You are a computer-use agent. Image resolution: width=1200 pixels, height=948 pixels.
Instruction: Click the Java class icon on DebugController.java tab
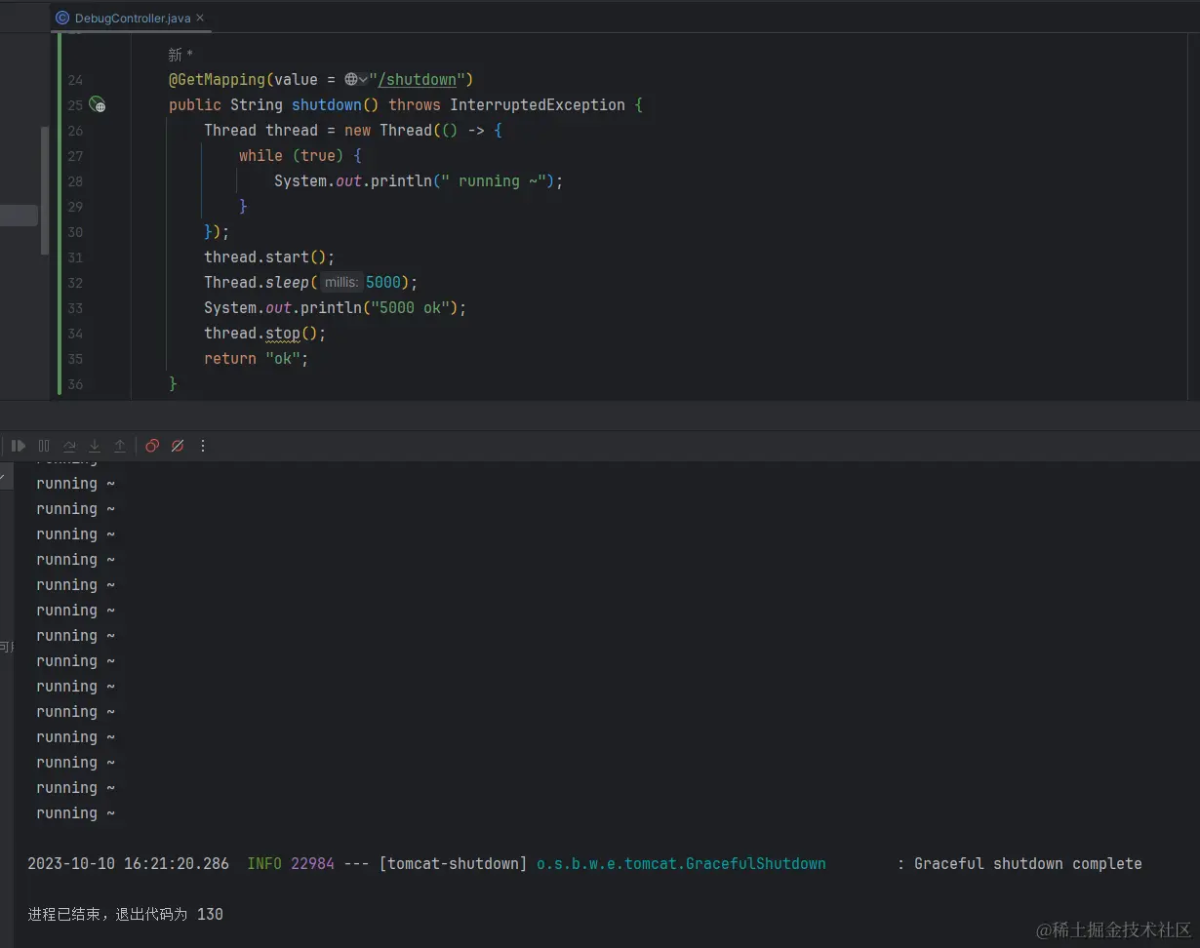[x=62, y=18]
